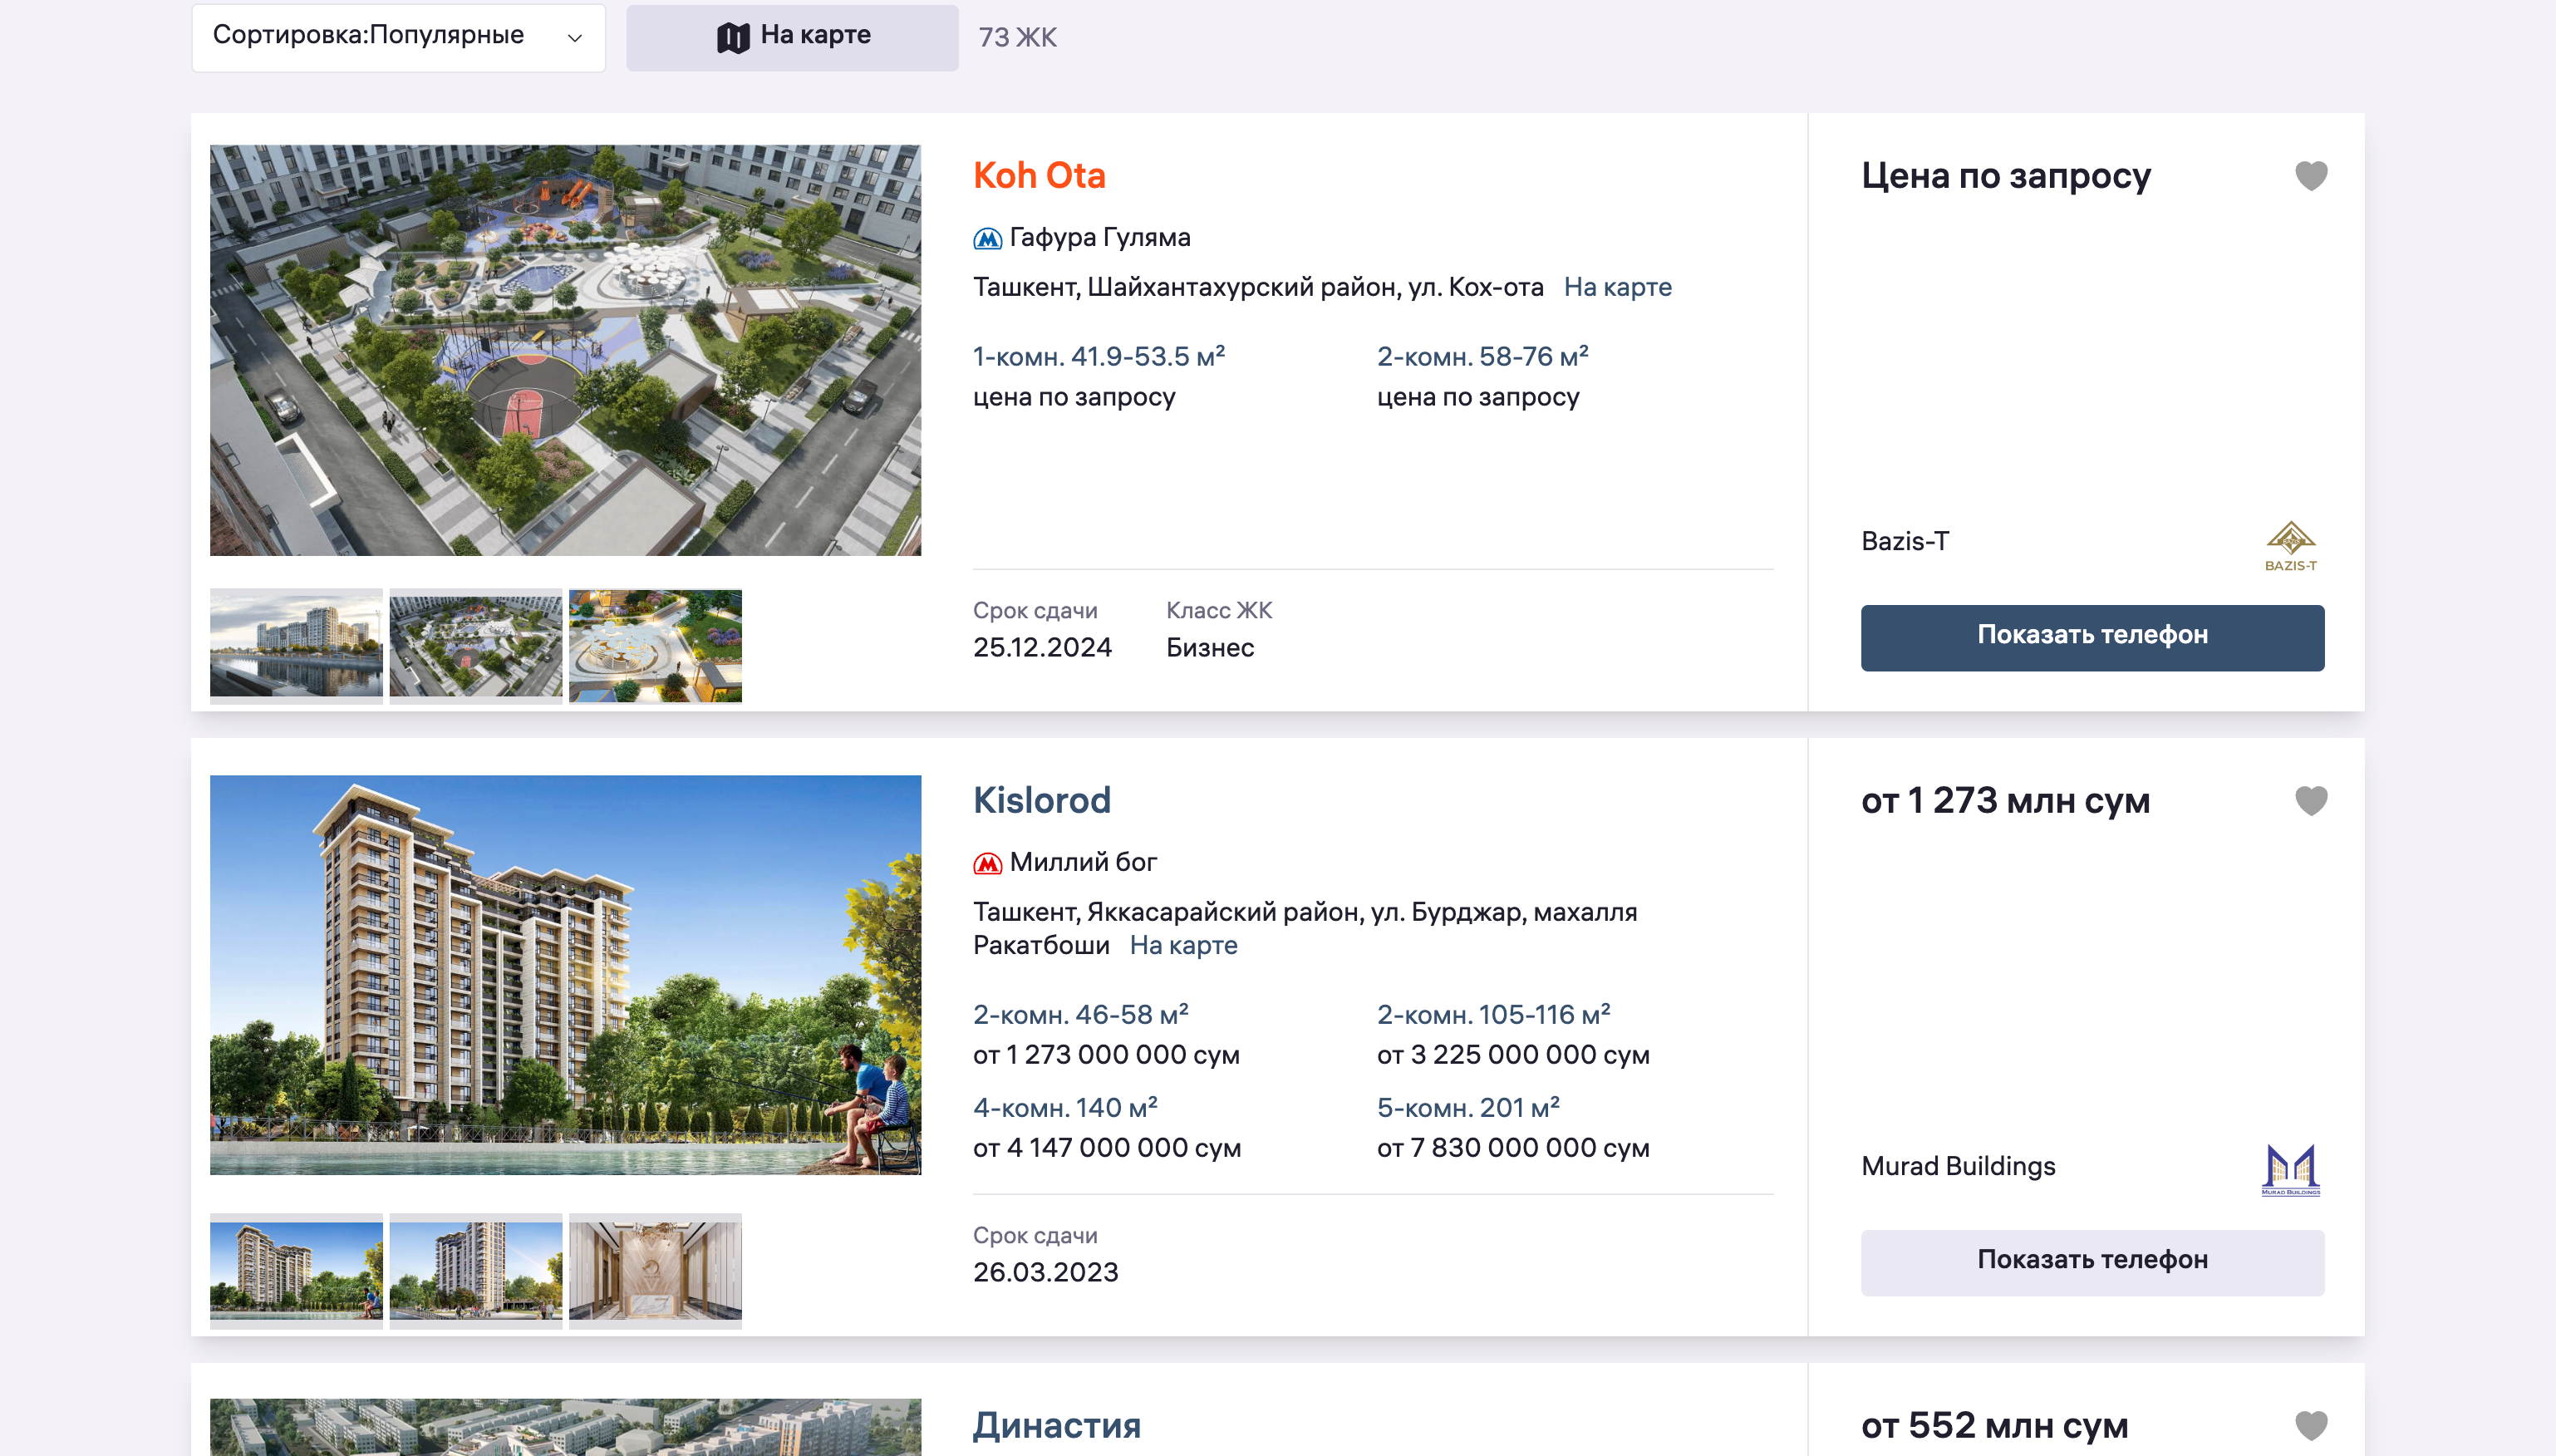
Task: Select Kislorod 4-комн. 140 м² option
Action: [1064, 1107]
